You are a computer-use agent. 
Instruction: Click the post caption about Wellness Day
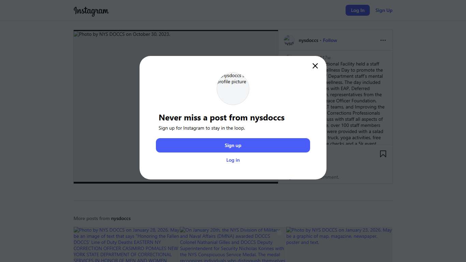click(x=355, y=102)
